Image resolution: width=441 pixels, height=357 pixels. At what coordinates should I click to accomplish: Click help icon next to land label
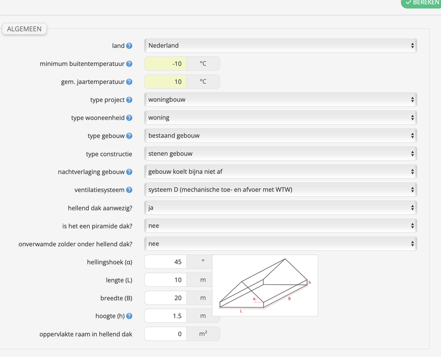(129, 46)
